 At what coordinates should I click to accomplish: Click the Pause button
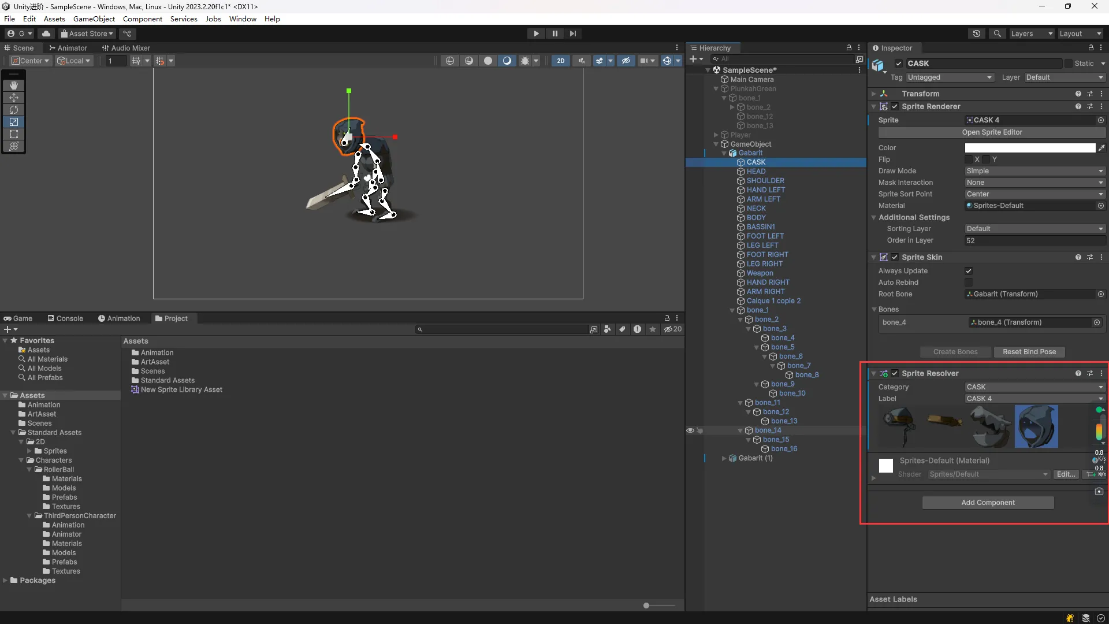pyautogui.click(x=554, y=34)
